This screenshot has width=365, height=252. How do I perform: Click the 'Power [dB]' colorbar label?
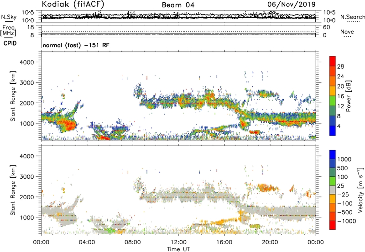(x=348, y=96)
